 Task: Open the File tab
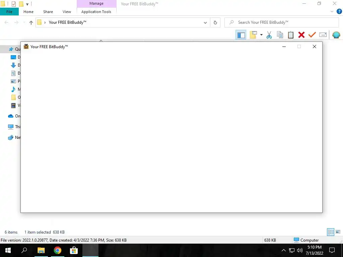(x=9, y=12)
